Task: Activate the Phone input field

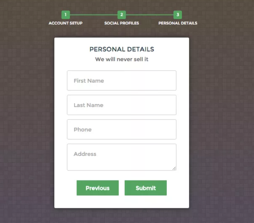Action: point(122,129)
